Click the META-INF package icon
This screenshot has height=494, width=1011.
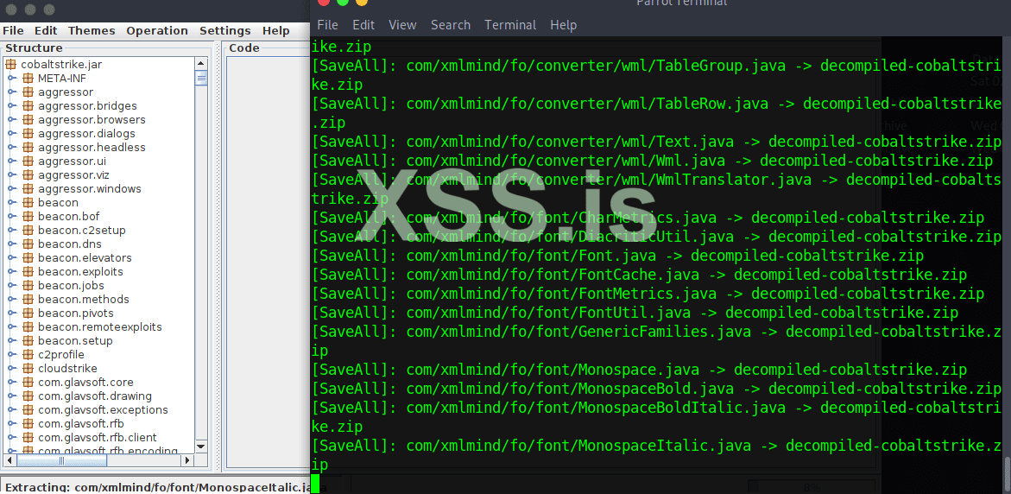[x=27, y=78]
